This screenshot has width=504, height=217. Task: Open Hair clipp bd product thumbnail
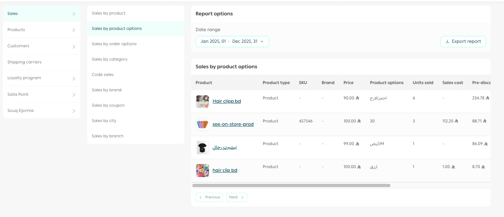[202, 101]
